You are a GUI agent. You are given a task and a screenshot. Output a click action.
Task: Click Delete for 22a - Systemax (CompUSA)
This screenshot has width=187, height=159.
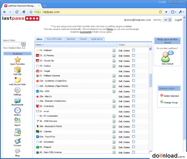127,81
